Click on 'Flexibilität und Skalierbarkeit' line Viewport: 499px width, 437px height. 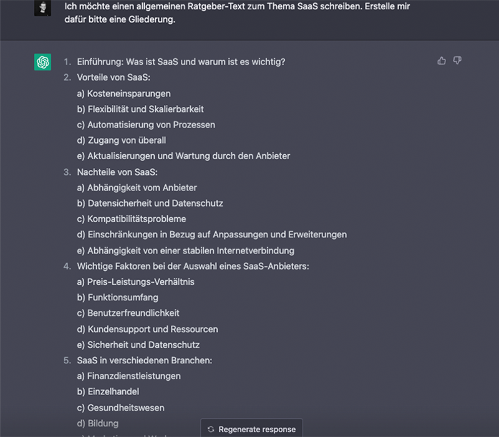[x=140, y=109]
